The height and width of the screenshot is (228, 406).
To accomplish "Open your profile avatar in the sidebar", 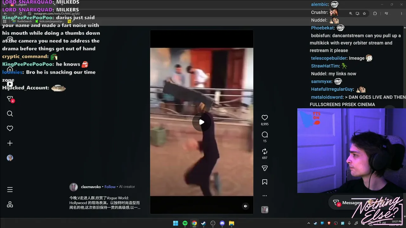I will click(x=10, y=158).
